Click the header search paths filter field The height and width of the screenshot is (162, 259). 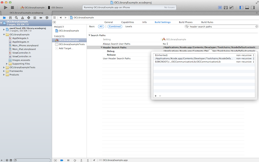tap(222, 27)
